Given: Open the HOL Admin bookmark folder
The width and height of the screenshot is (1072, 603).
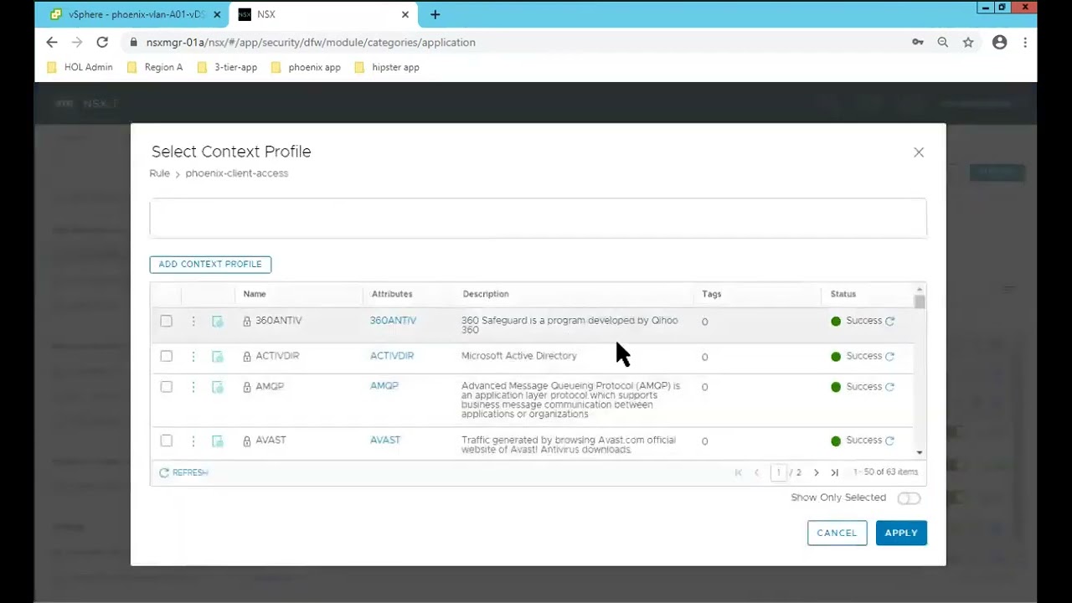Looking at the screenshot, I should (x=80, y=67).
